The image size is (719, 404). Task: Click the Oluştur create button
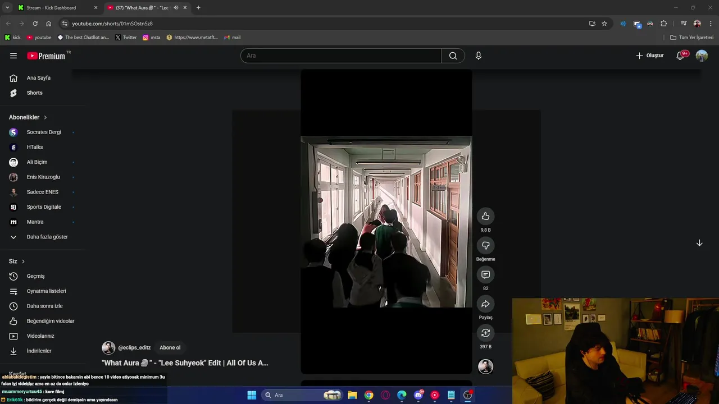[x=650, y=56]
